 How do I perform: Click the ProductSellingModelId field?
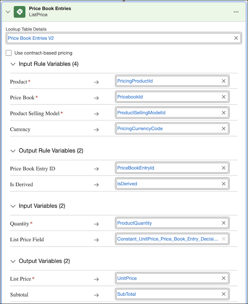pos(172,113)
